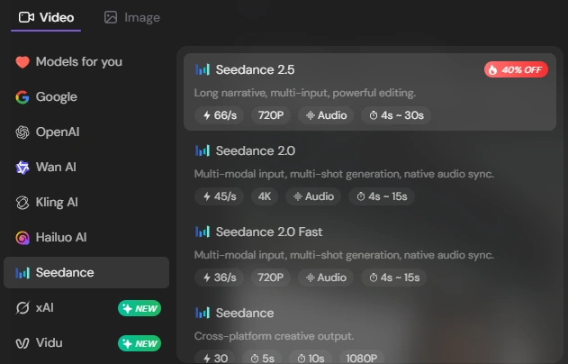Choose the Seedance 2.0 Fast model

(x=370, y=254)
